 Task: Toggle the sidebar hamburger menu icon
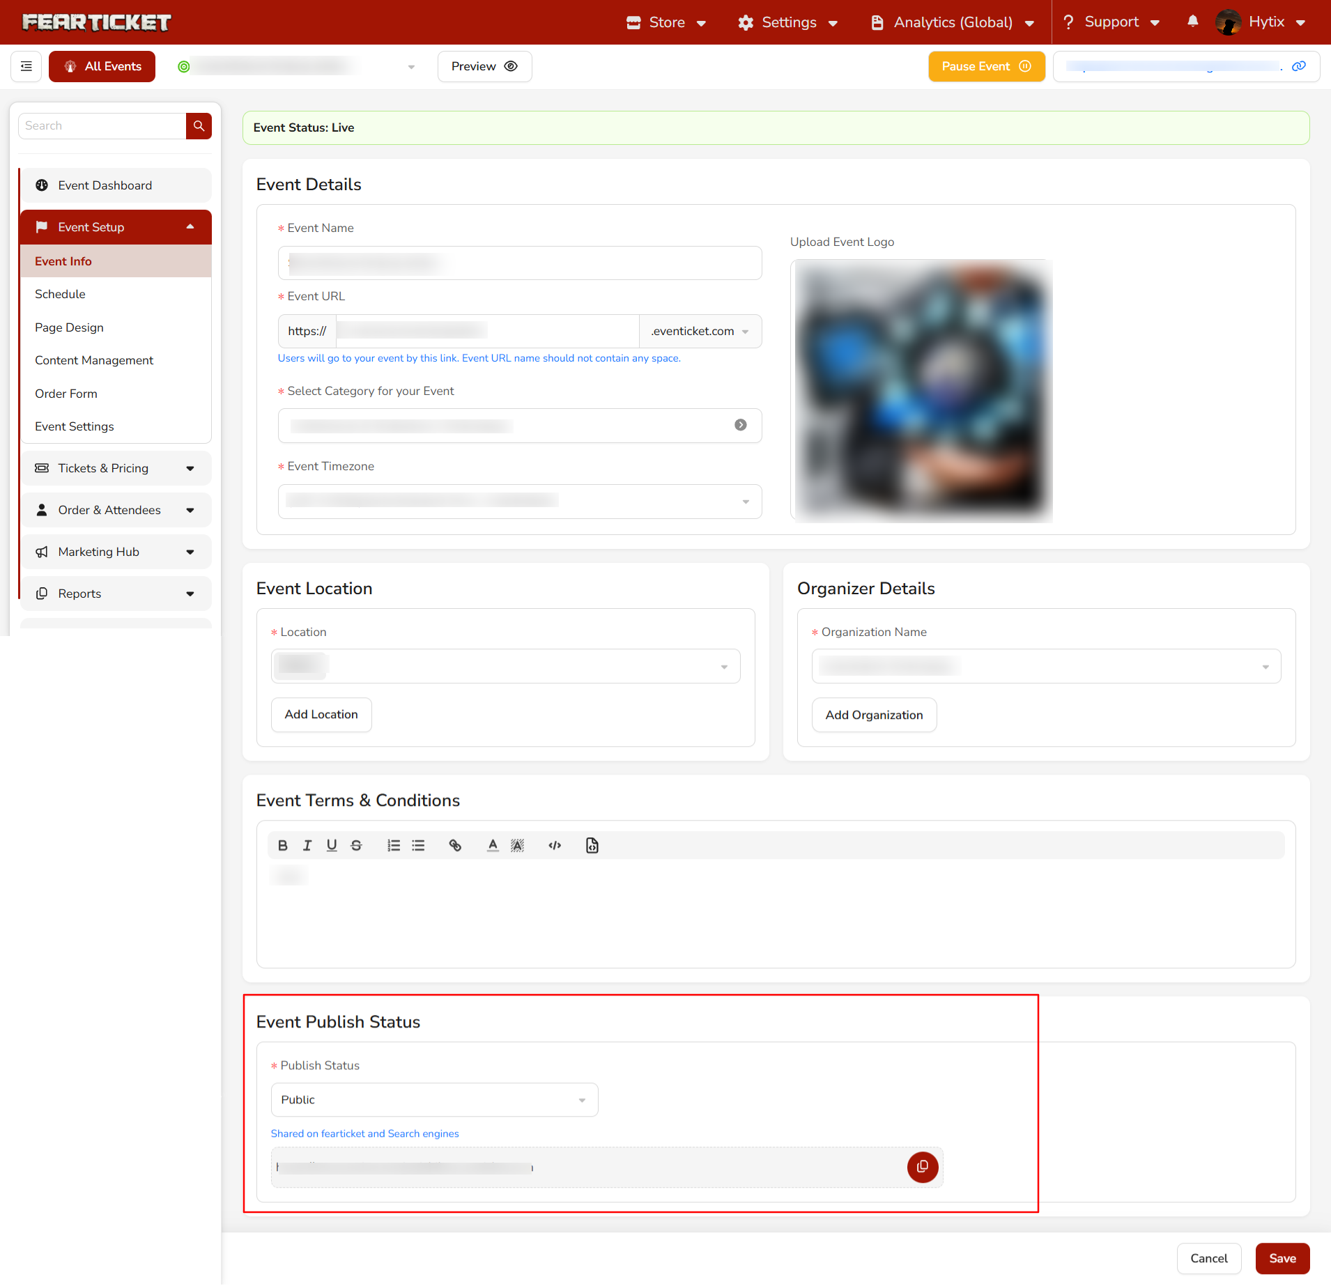click(26, 66)
